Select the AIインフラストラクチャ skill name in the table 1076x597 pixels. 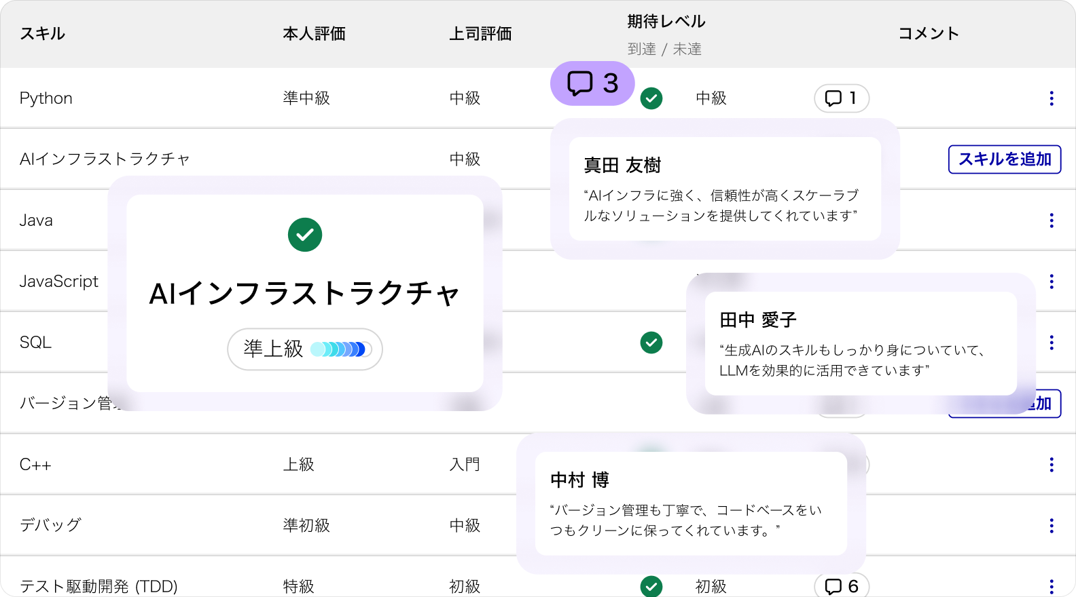pos(105,159)
